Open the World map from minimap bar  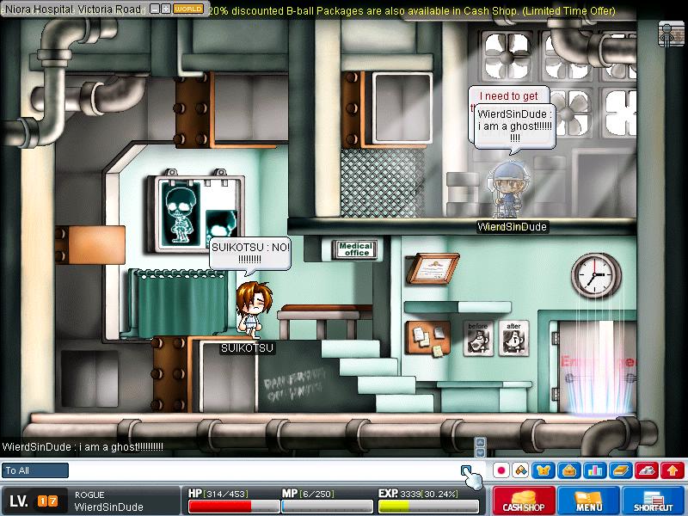[188, 9]
